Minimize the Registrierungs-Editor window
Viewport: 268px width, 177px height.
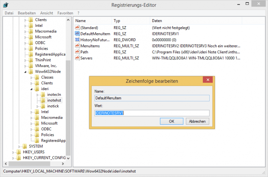(239, 4)
